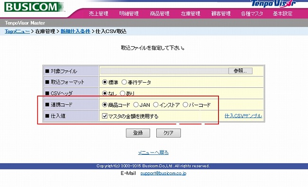Click the BUSICOM logo
308x187 pixels.
pos(34,7)
